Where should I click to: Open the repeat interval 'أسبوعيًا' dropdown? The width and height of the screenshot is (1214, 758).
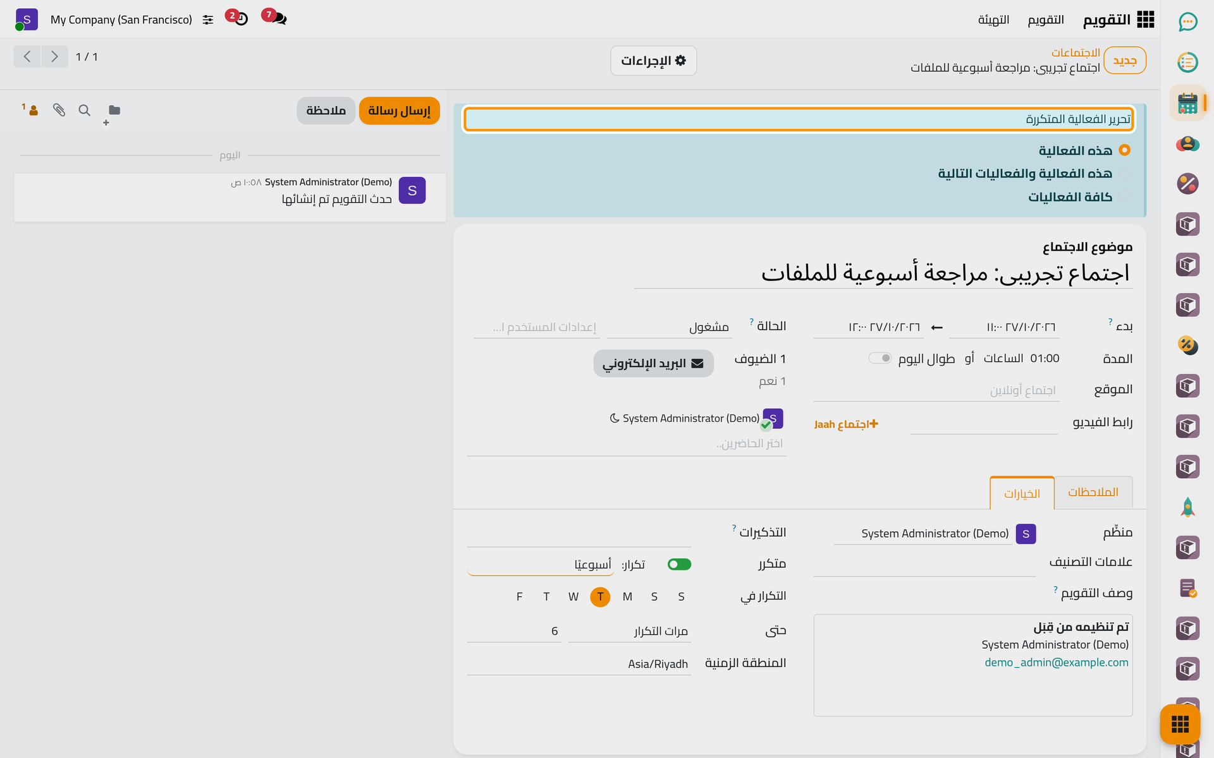[541, 564]
